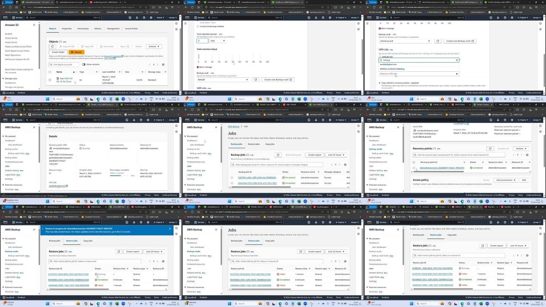Viewport: 546px width, 307px height.
Task: Tick the select-all checkbox in S3 Objects header
Action: pos(50,72)
